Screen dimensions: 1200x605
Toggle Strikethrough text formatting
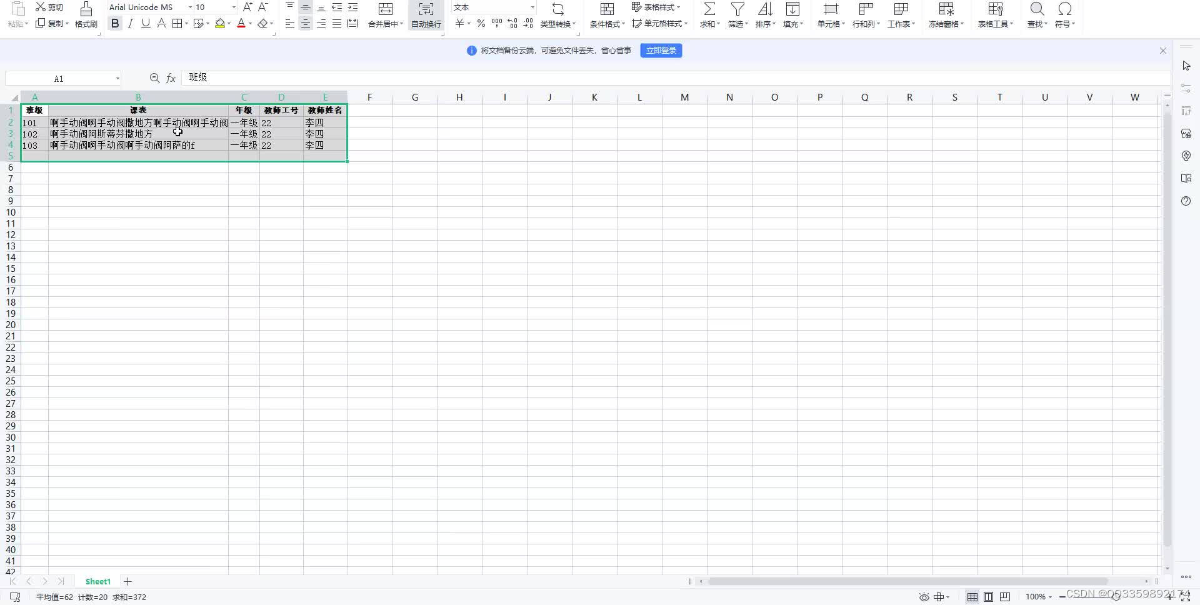coord(161,24)
